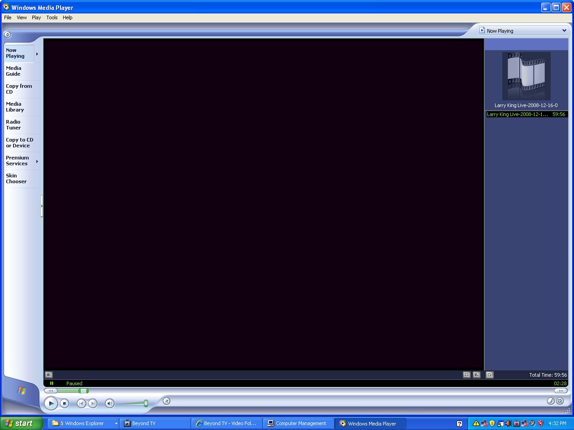Switch to Beyond TV - Video Folder browser window
The image size is (574, 430).
[227, 423]
